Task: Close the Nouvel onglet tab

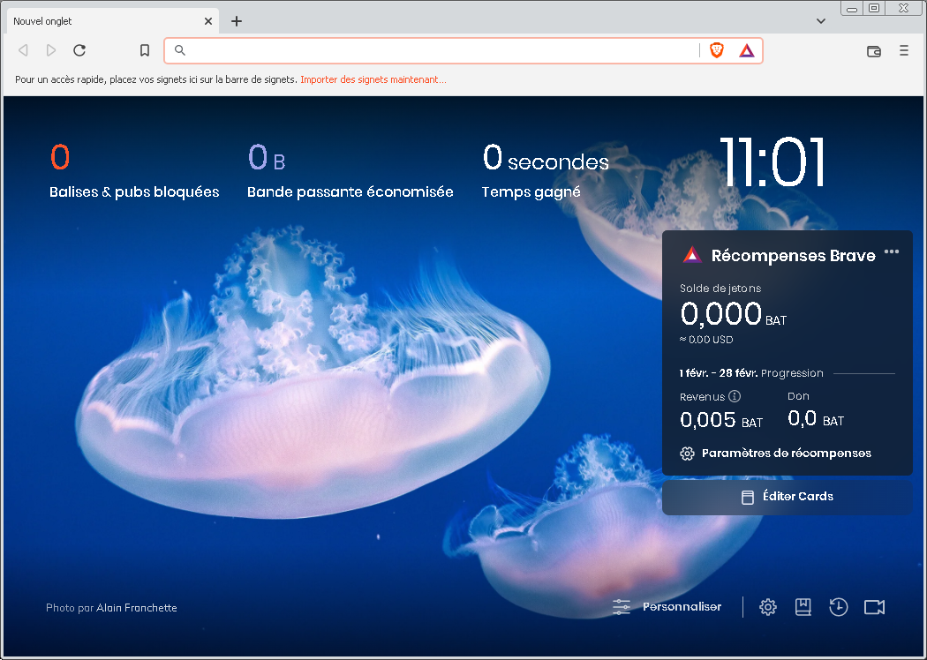Action: coord(208,21)
